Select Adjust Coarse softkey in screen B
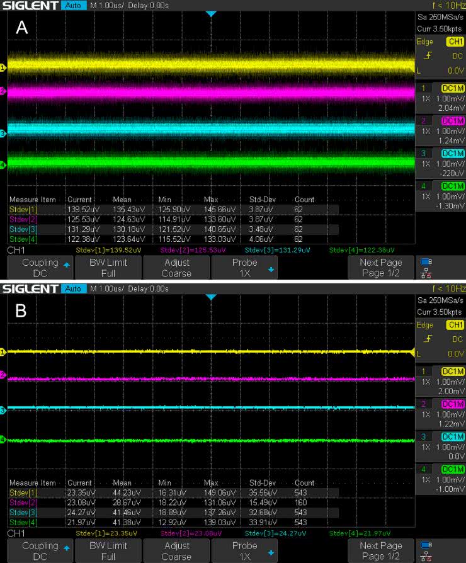 coord(176,551)
